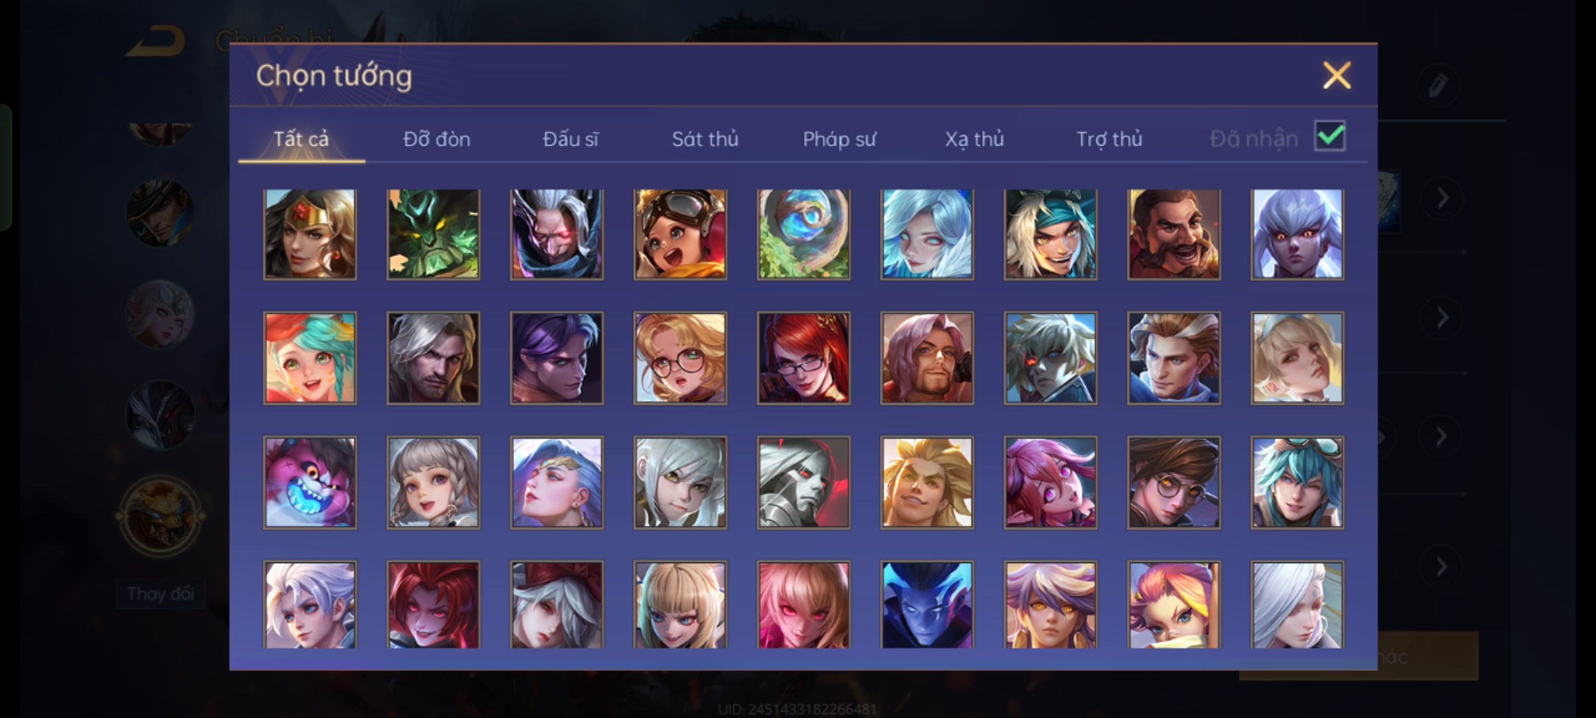This screenshot has width=1596, height=718.
Task: Click the Thay đổi button
Action: pyautogui.click(x=160, y=594)
